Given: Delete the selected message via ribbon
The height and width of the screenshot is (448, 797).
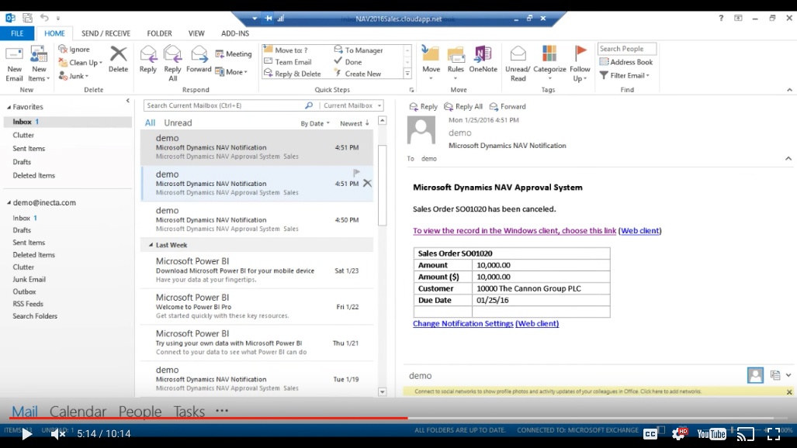Looking at the screenshot, I should click(x=118, y=60).
